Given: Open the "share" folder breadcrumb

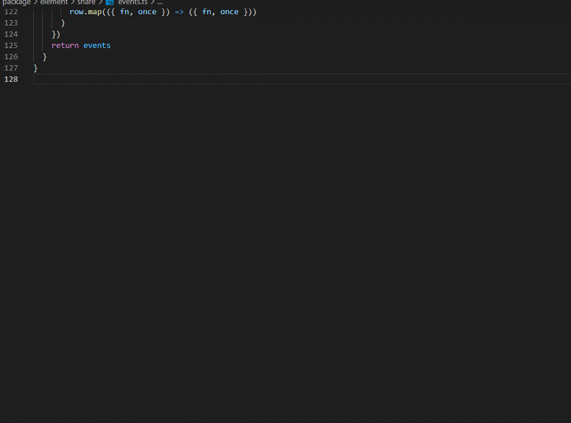Looking at the screenshot, I should [x=87, y=2].
